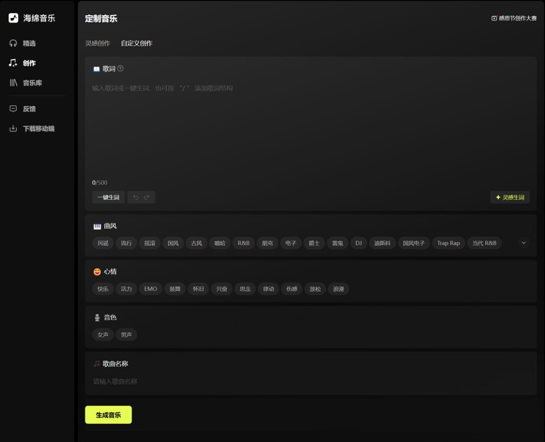
Task: Open 精选 via the headphones icon
Action: tap(13, 43)
